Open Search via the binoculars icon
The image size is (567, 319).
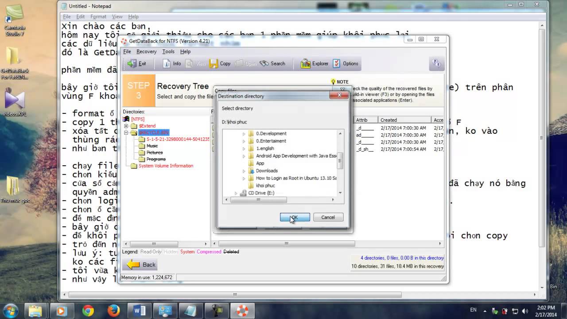264,64
